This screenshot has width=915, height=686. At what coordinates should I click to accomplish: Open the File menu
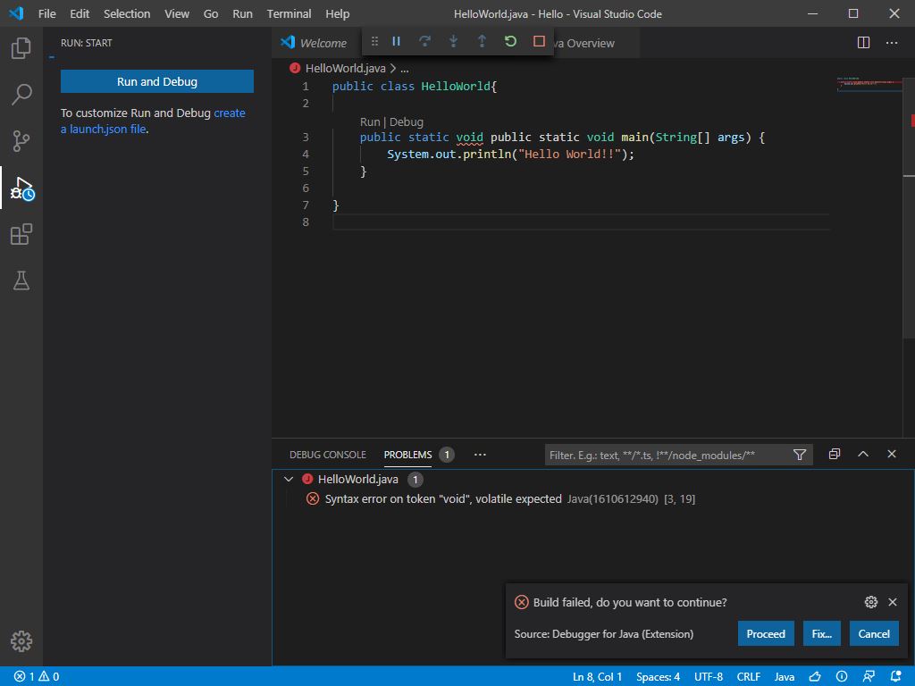coord(46,13)
